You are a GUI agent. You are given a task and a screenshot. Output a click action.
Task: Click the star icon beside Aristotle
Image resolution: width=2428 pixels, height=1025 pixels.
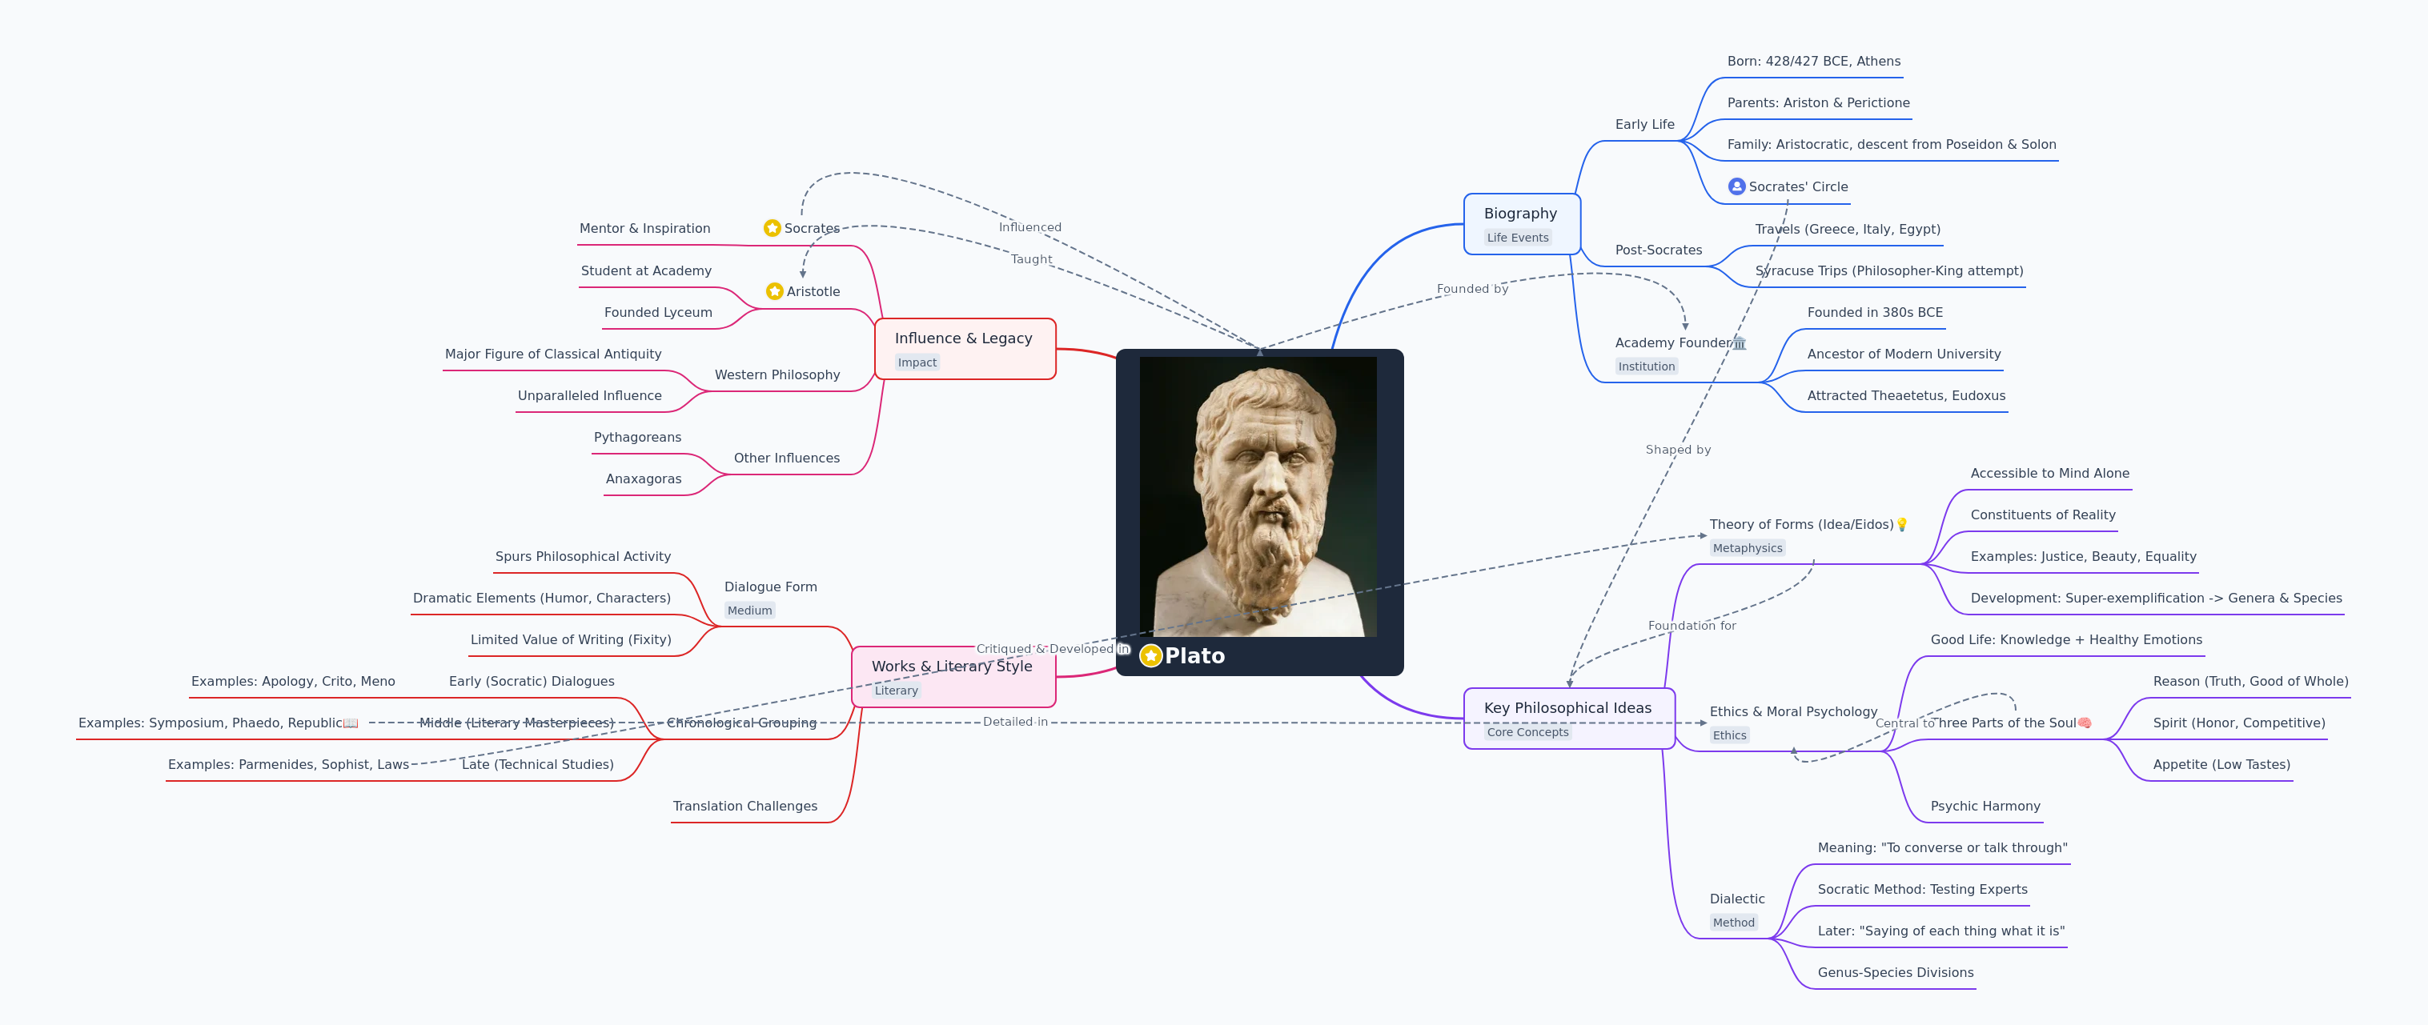click(x=775, y=291)
